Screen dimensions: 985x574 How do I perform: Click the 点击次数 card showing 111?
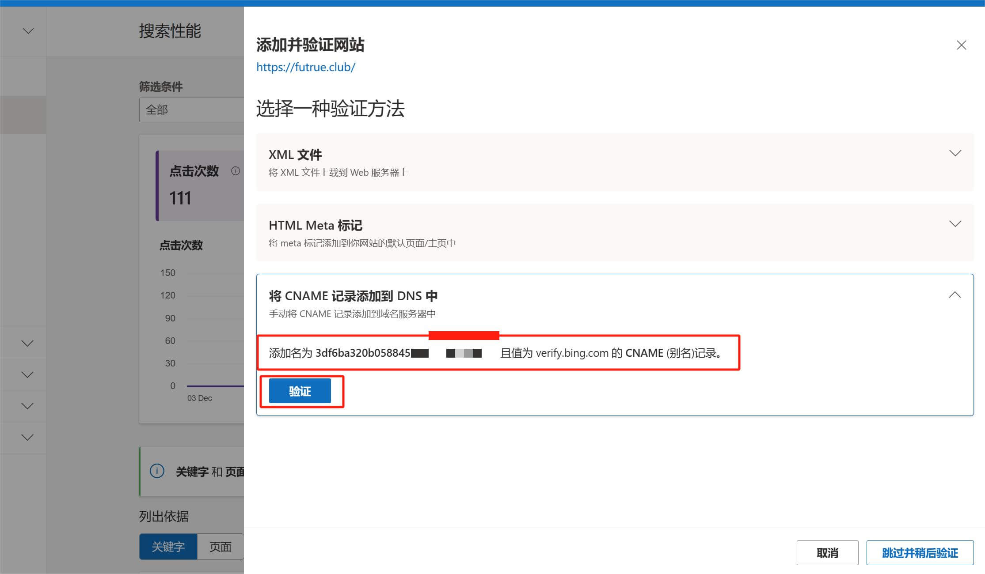click(x=199, y=185)
